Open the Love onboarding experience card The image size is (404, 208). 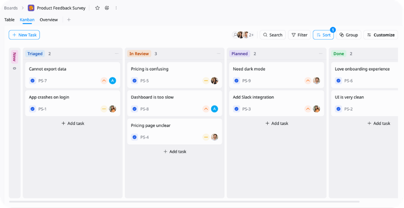click(365, 75)
